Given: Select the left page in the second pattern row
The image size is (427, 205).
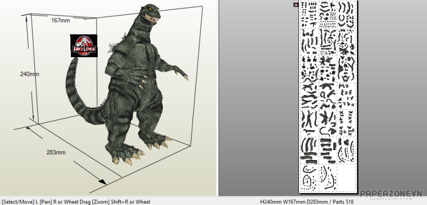Looking at the screenshot, I should [x=310, y=42].
